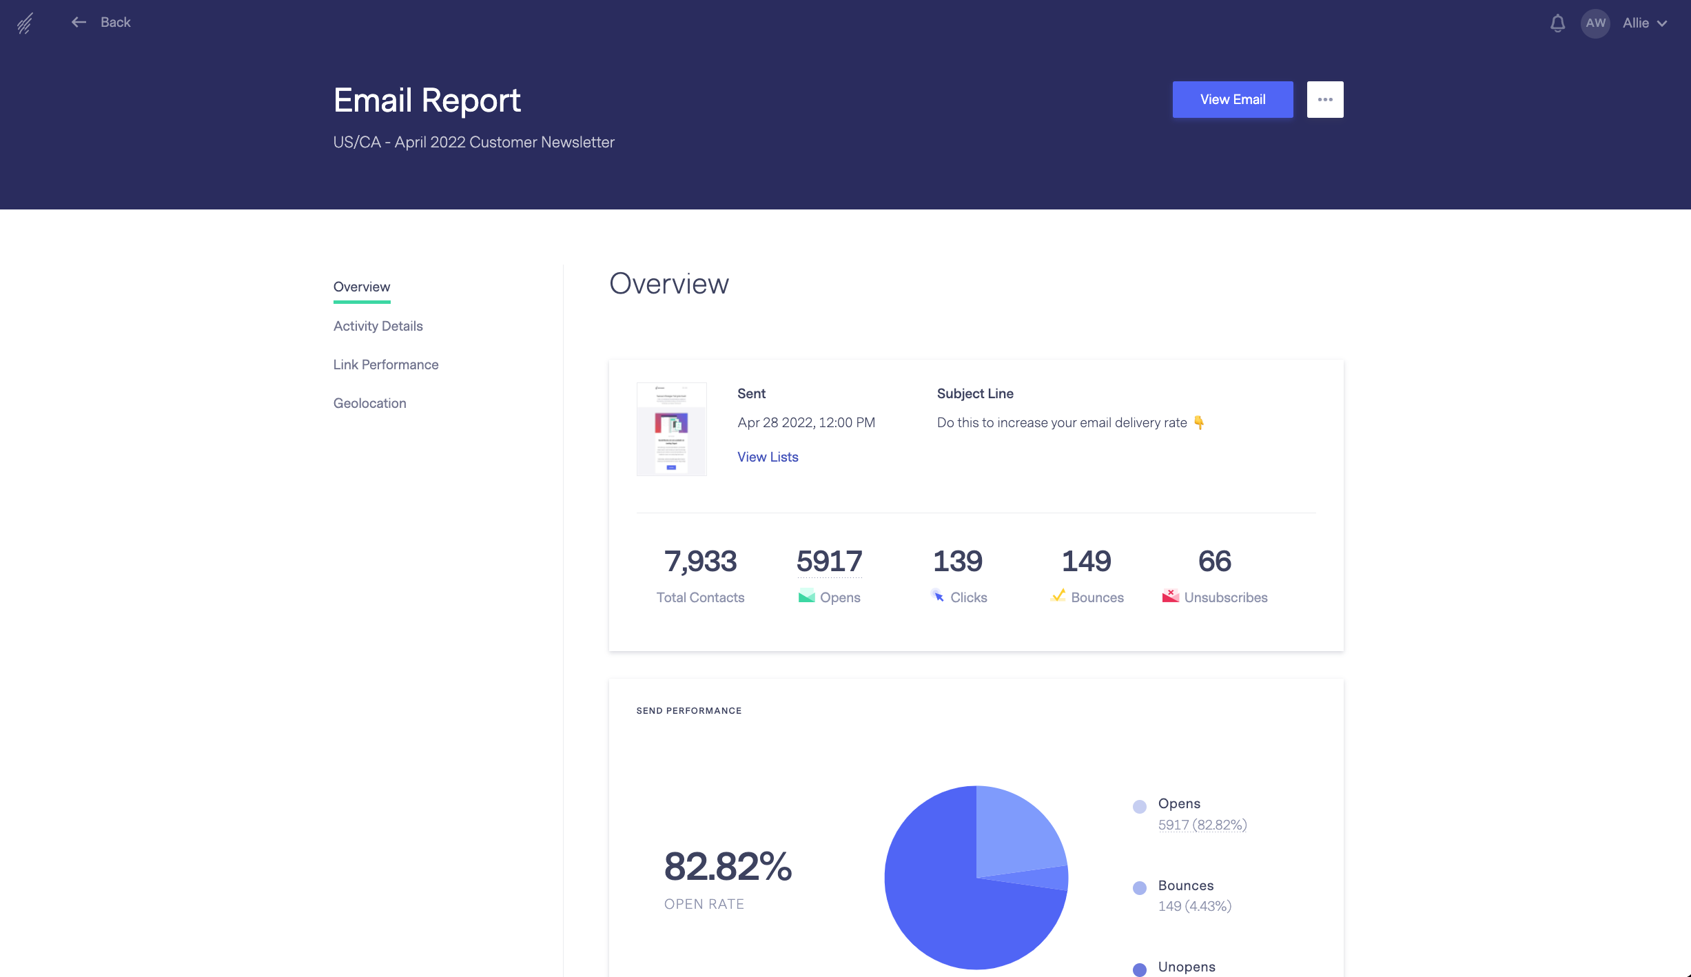This screenshot has height=977, width=1691.
Task: Click the three-dot overflow menu icon
Action: [1326, 99]
